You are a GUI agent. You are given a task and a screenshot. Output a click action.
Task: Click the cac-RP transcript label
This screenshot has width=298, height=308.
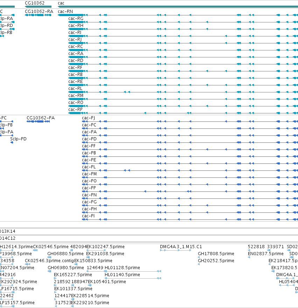tap(76, 110)
